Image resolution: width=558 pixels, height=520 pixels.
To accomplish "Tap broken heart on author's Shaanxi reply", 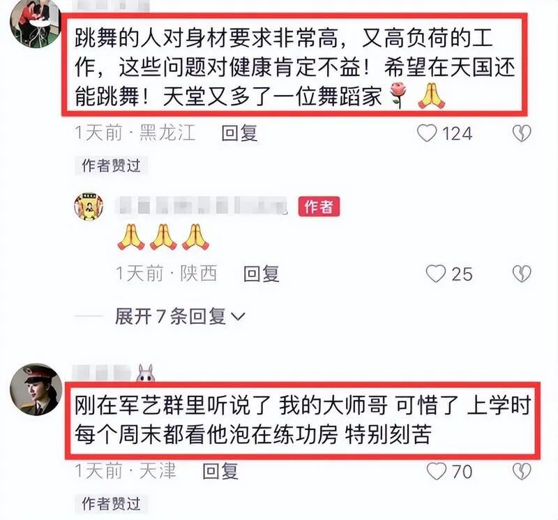I will 522,274.
